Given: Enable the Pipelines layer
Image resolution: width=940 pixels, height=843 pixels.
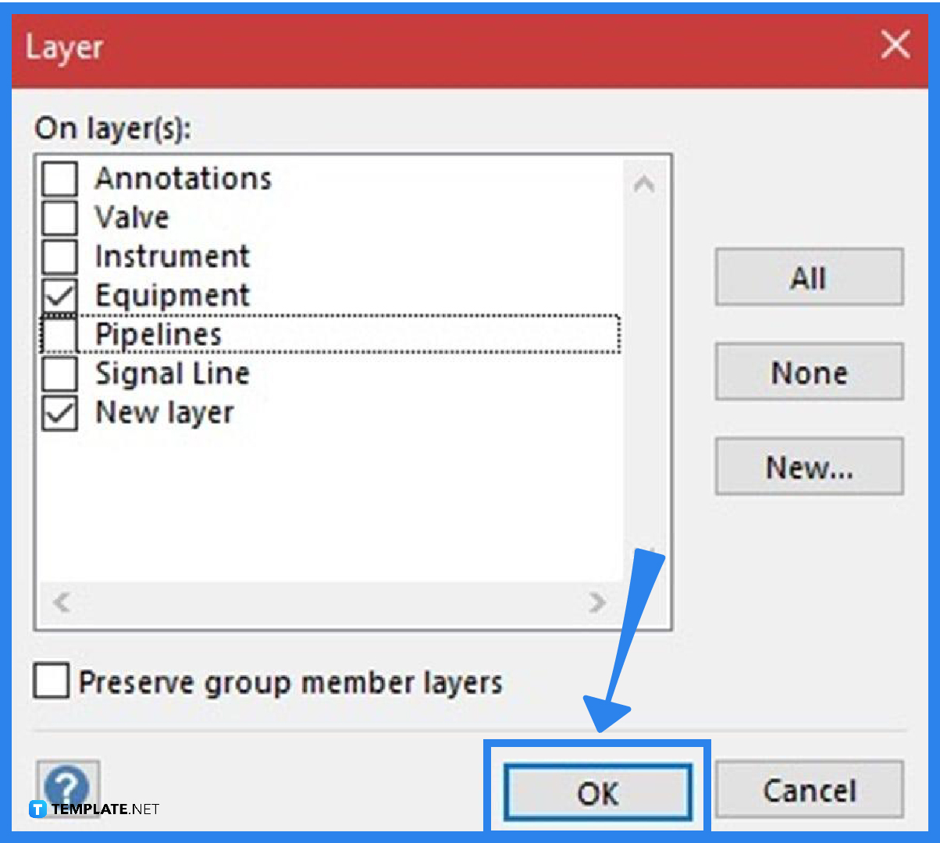Looking at the screenshot, I should 59,334.
